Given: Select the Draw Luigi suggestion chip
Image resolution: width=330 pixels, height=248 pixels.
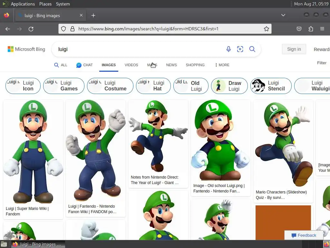Looking at the screenshot, I should click(x=229, y=86).
